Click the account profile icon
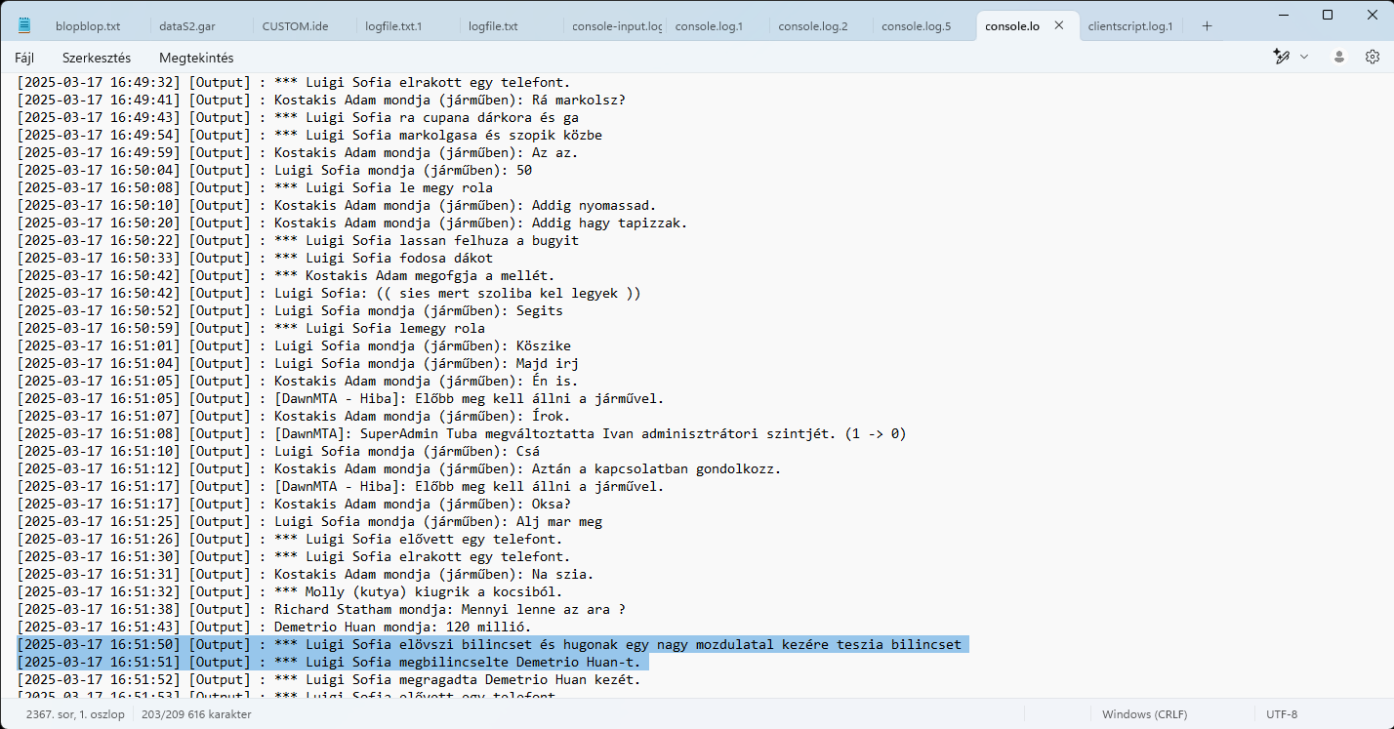This screenshot has width=1394, height=729. coord(1339,57)
